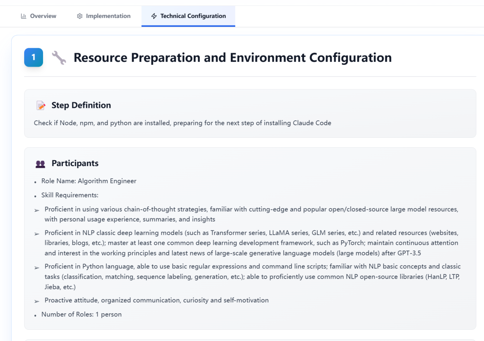Viewport: 484px width, 341px height.
Task: Click 'Number of Roles: 1 person' line
Action: [x=82, y=315]
